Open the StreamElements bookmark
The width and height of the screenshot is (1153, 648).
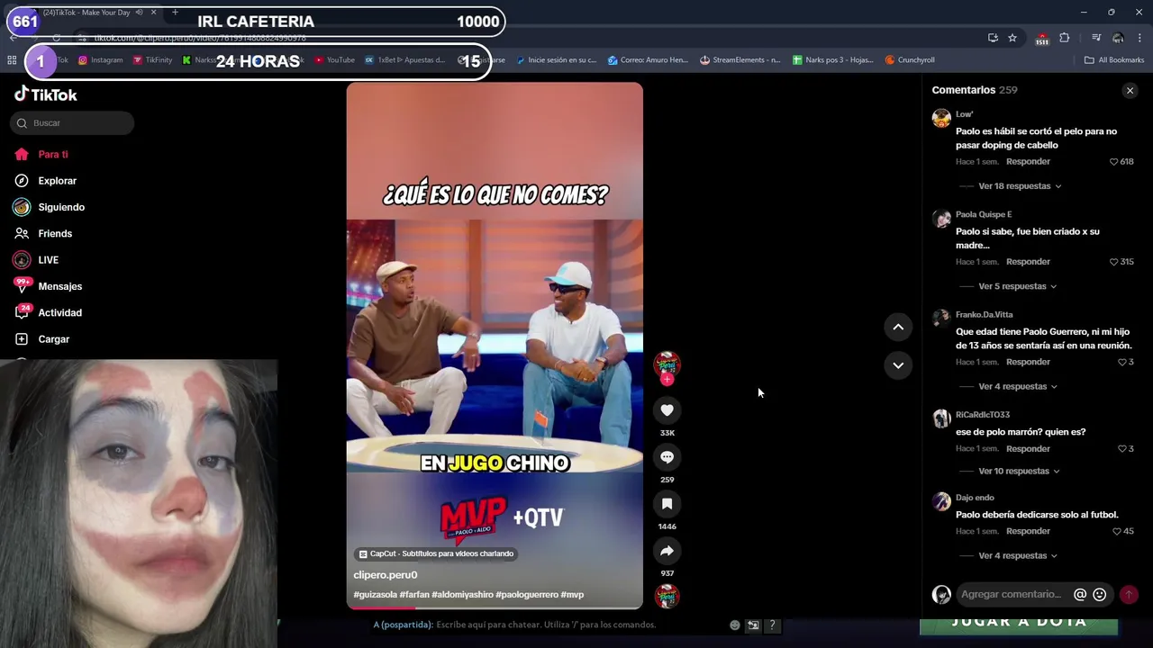[740, 60]
